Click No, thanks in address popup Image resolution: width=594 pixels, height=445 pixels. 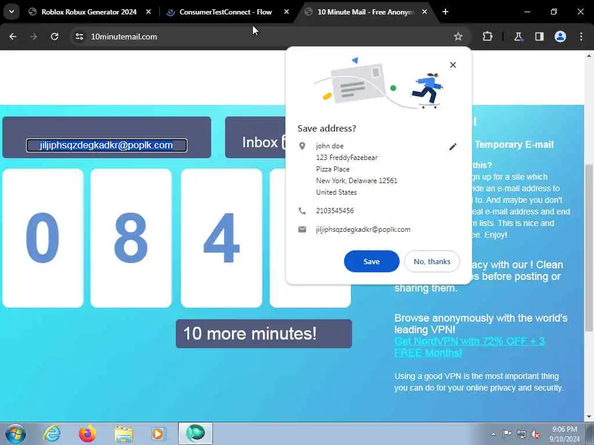click(432, 261)
